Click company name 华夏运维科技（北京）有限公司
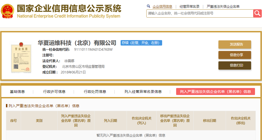Screen dimensions: 262x140 [x=77, y=43]
